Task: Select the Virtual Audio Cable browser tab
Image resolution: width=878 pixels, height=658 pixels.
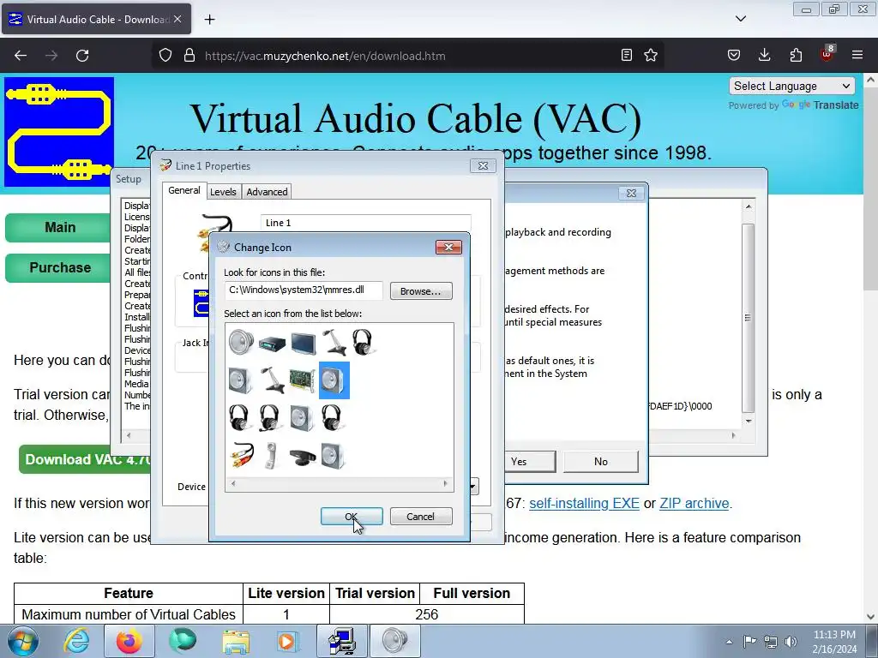Action: [96, 19]
